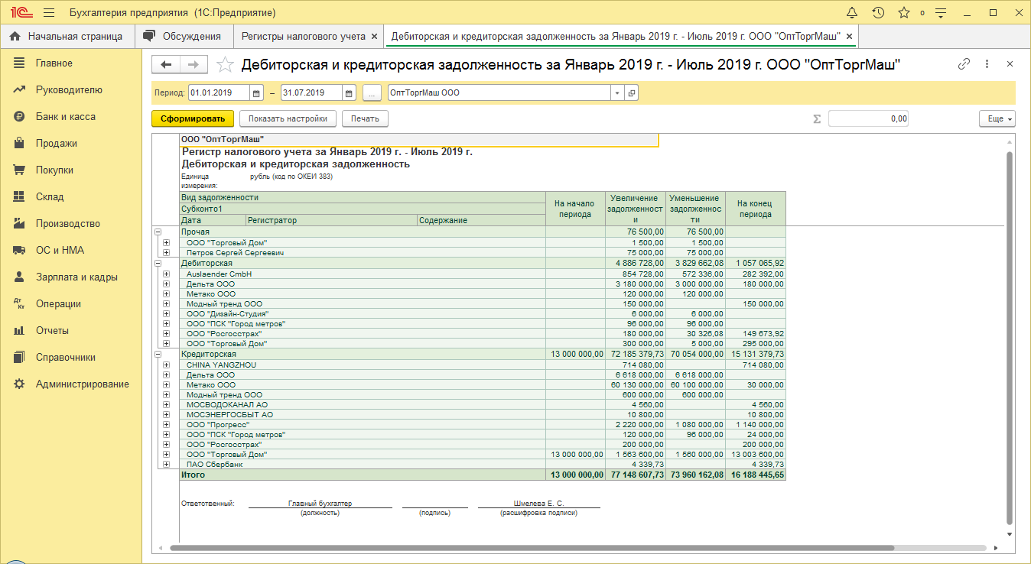Copy link to this report icon
The height and width of the screenshot is (564, 1031).
click(964, 65)
